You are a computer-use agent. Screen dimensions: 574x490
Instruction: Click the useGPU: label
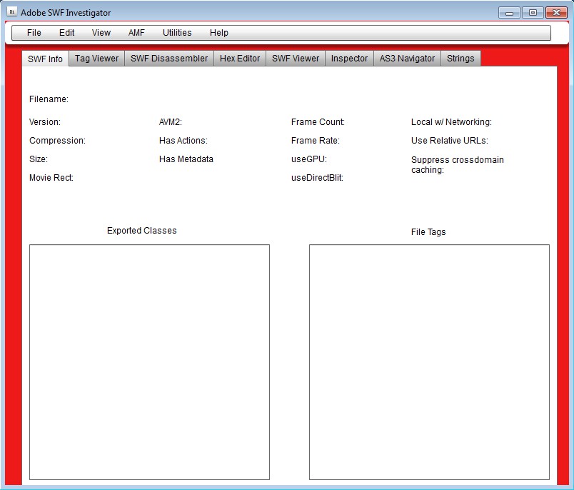click(309, 159)
